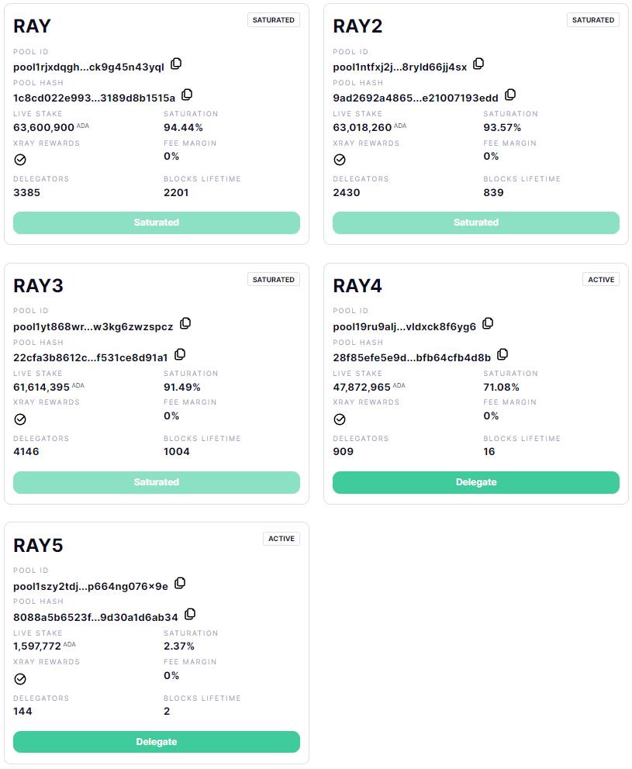Copy the RAY5 pool hash
The height and width of the screenshot is (769, 632).
point(190,614)
